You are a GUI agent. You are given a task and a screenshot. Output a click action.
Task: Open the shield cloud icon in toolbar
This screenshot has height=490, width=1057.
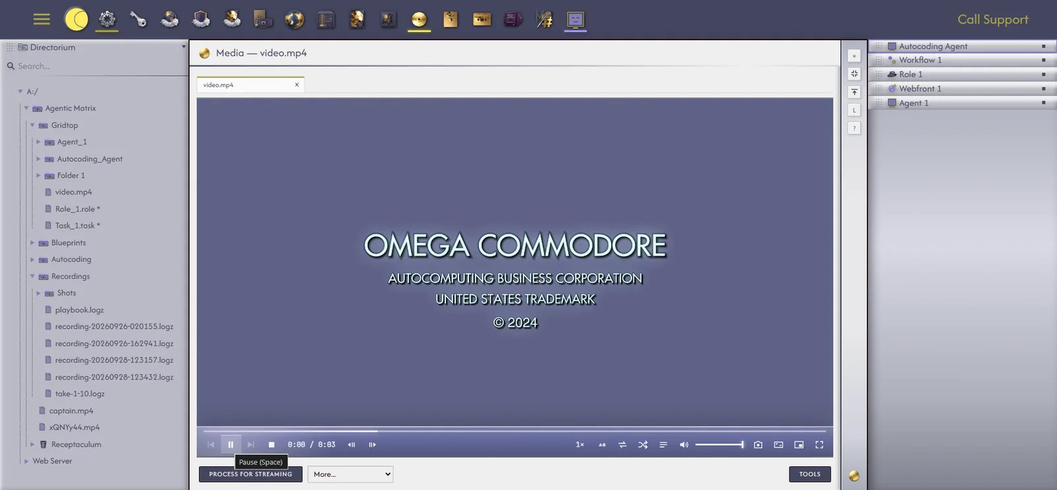pyautogui.click(x=201, y=19)
